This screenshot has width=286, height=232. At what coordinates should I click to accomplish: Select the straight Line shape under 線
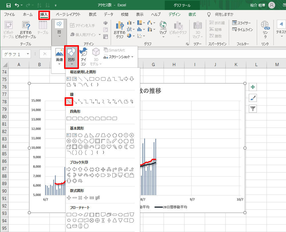click(x=69, y=102)
